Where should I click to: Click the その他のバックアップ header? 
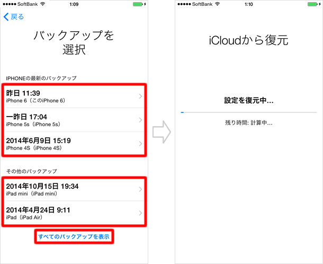pyautogui.click(x=31, y=171)
